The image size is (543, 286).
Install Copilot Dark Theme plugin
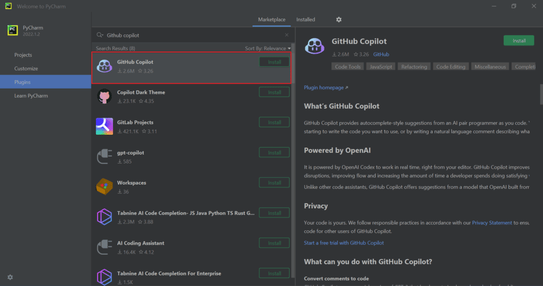274,92
